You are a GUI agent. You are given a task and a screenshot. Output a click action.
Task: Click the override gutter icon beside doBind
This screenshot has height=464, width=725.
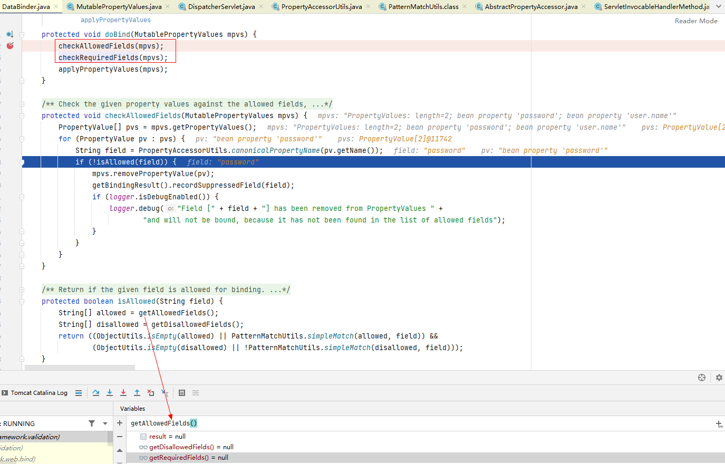click(x=9, y=34)
